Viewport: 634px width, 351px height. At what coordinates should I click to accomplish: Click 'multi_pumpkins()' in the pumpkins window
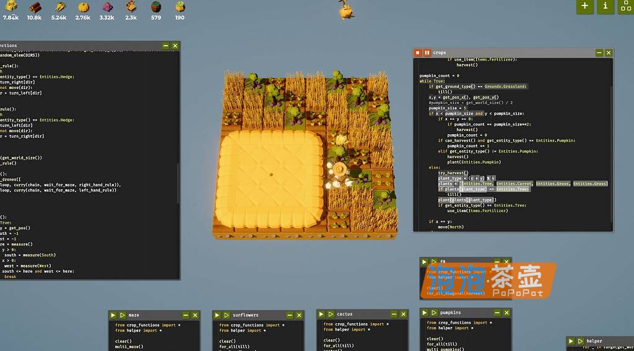[445, 349]
